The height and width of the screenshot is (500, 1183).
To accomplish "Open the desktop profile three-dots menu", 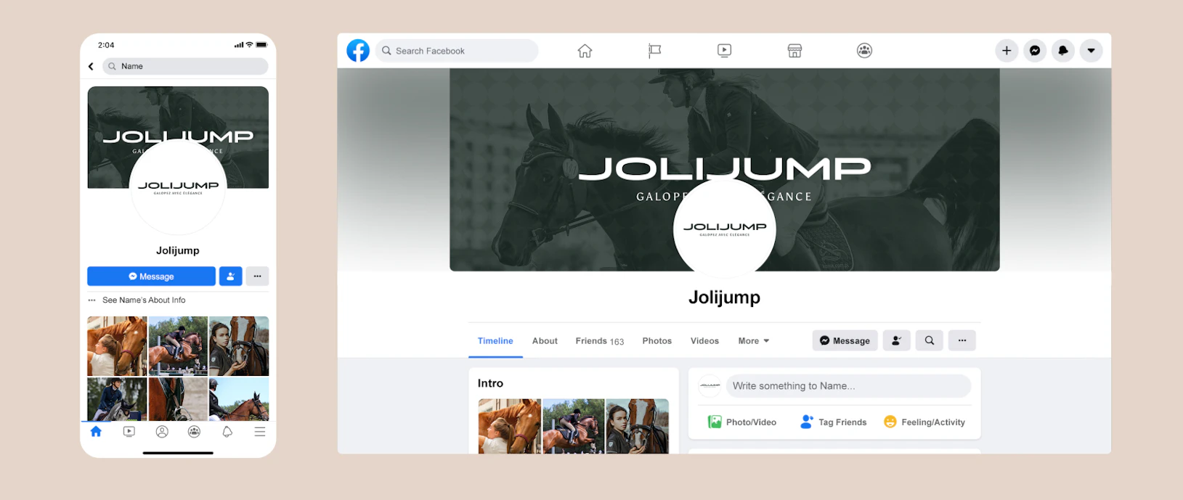I will (962, 340).
